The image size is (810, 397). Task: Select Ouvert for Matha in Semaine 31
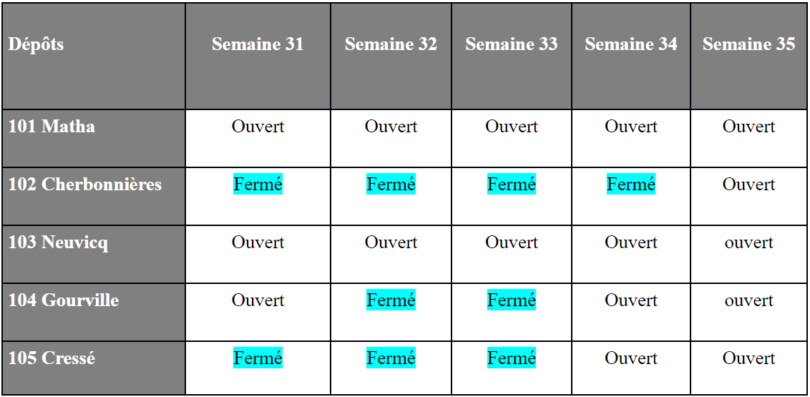(258, 127)
